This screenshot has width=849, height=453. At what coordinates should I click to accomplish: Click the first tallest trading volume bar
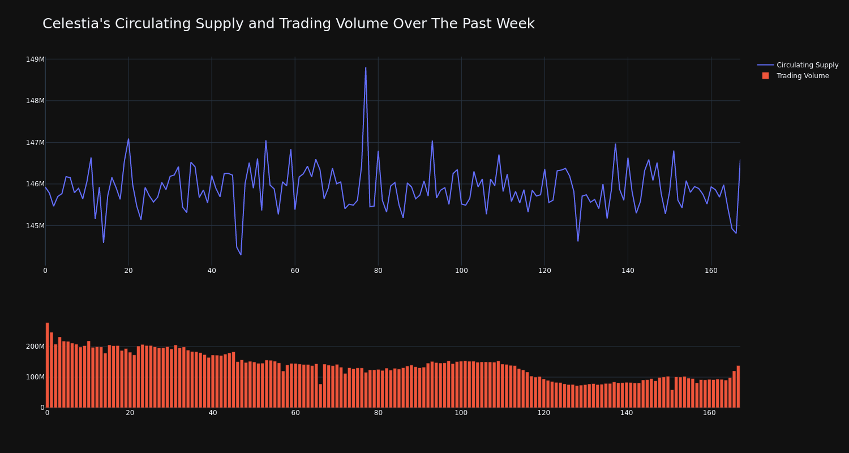point(48,365)
